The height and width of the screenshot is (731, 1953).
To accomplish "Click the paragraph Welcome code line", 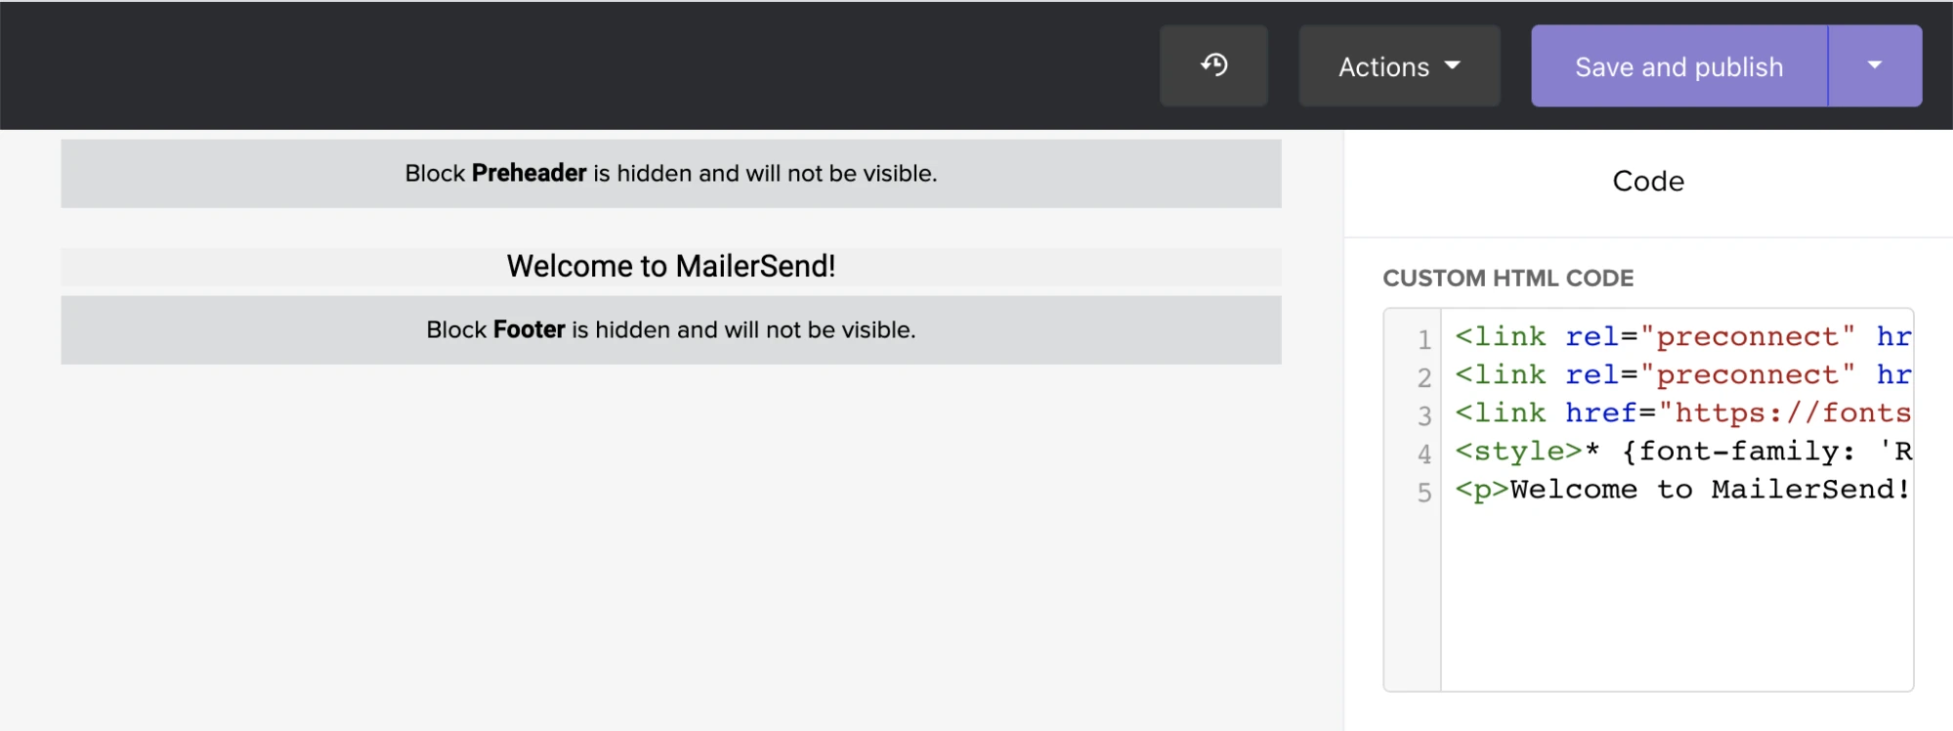I will (1680, 490).
